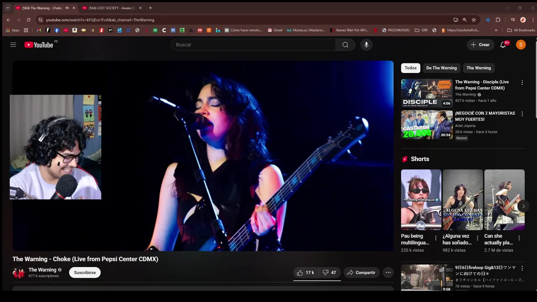Screen dimensions: 537x302
Task: Open the PAGOMUNDO bookmark
Action: point(395,30)
